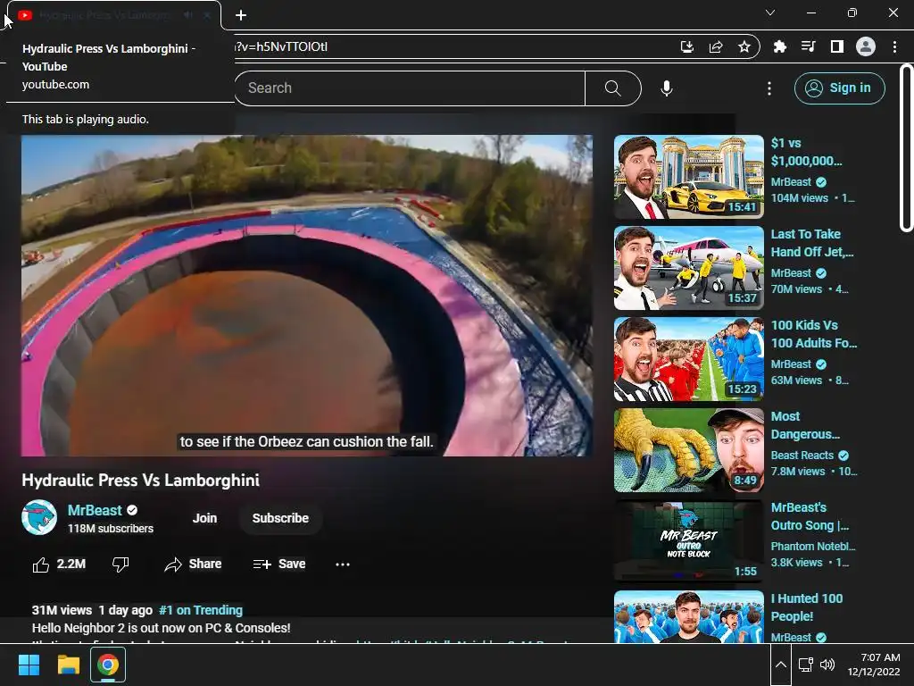The image size is (914, 686).
Task: Subscribe to MrBeast
Action: click(x=280, y=519)
